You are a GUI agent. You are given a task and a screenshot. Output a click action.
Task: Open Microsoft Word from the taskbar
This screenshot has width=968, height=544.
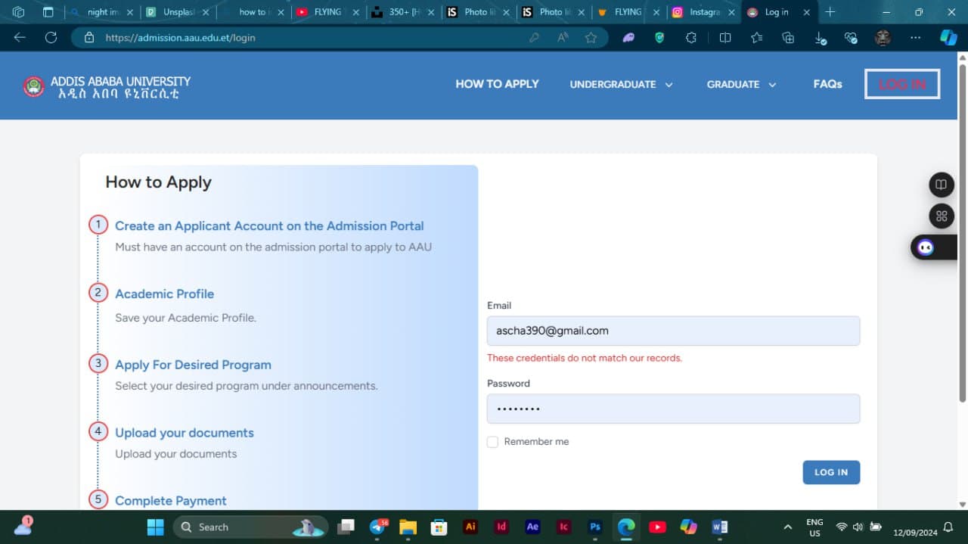719,527
